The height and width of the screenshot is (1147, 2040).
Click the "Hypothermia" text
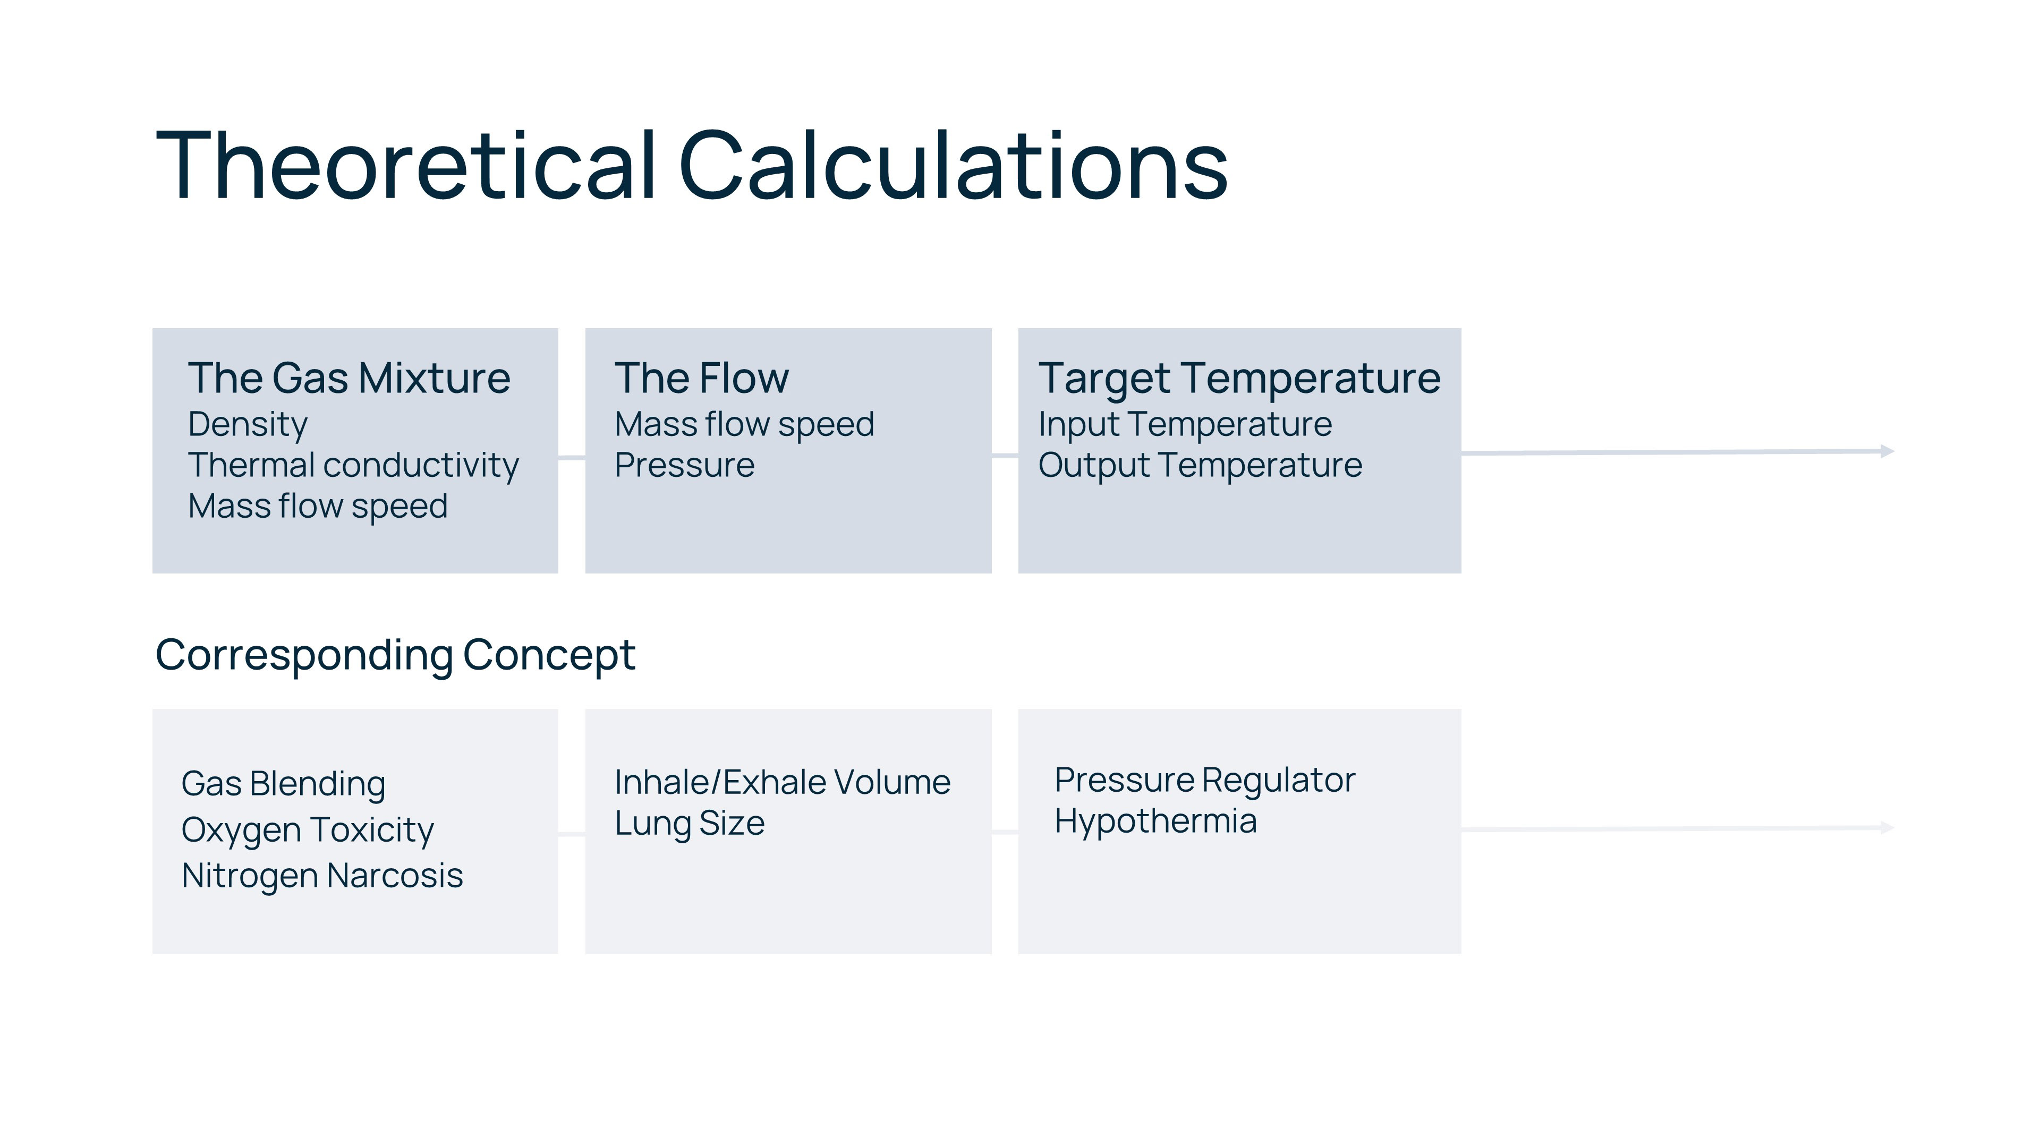coord(1154,821)
